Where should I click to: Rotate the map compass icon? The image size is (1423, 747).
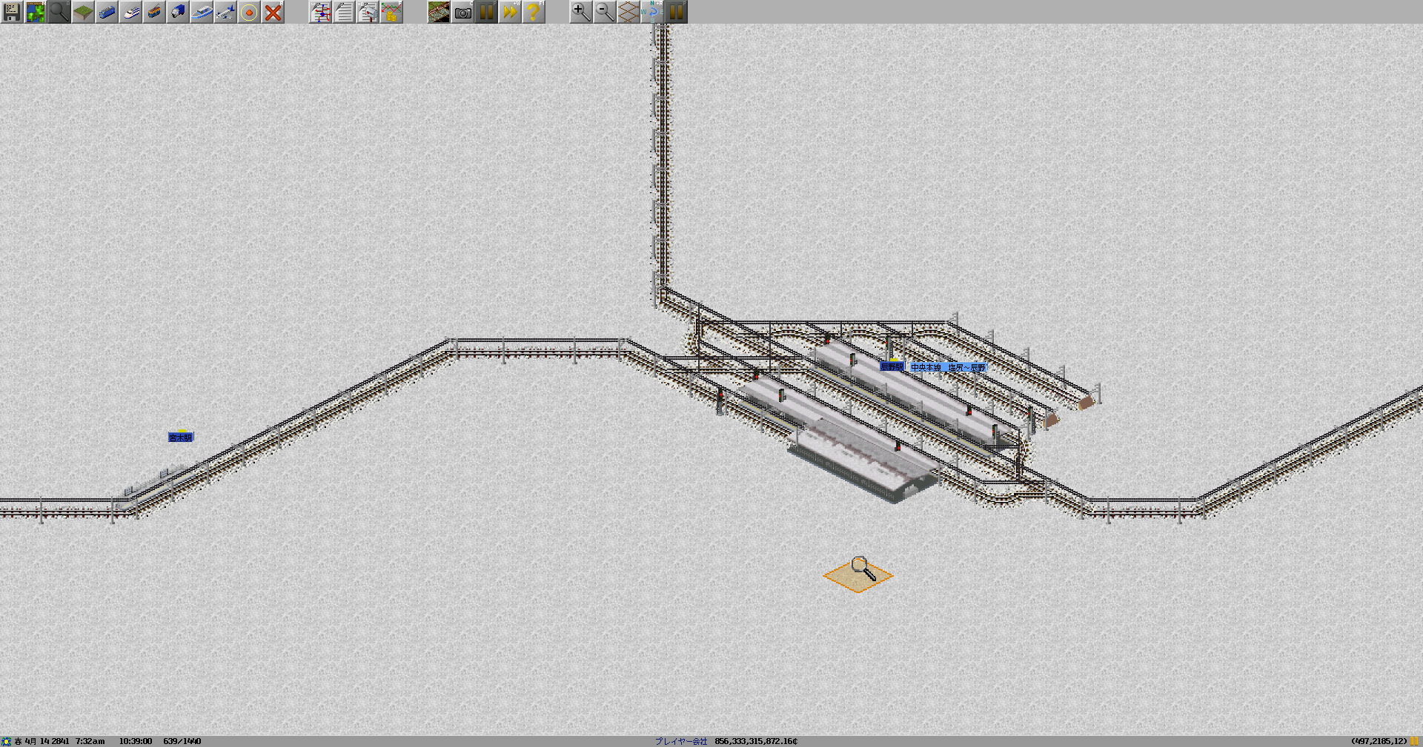tap(652, 12)
